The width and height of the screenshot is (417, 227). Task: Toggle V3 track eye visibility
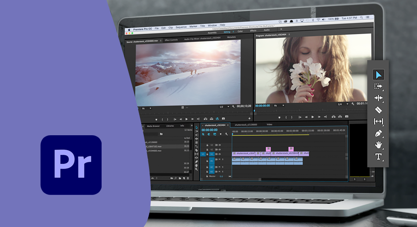pos(219,145)
